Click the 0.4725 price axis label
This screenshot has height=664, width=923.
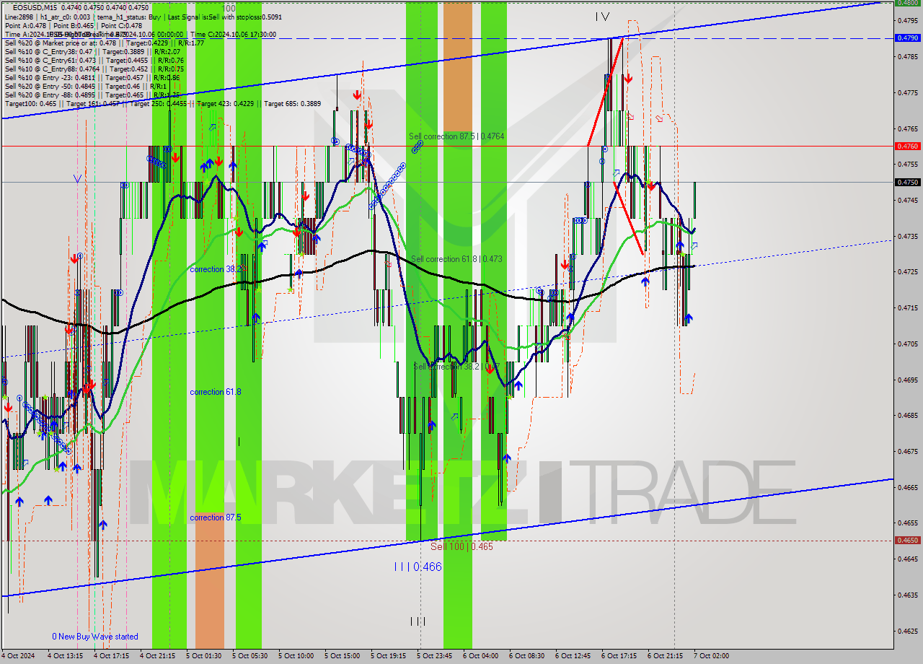tap(908, 273)
